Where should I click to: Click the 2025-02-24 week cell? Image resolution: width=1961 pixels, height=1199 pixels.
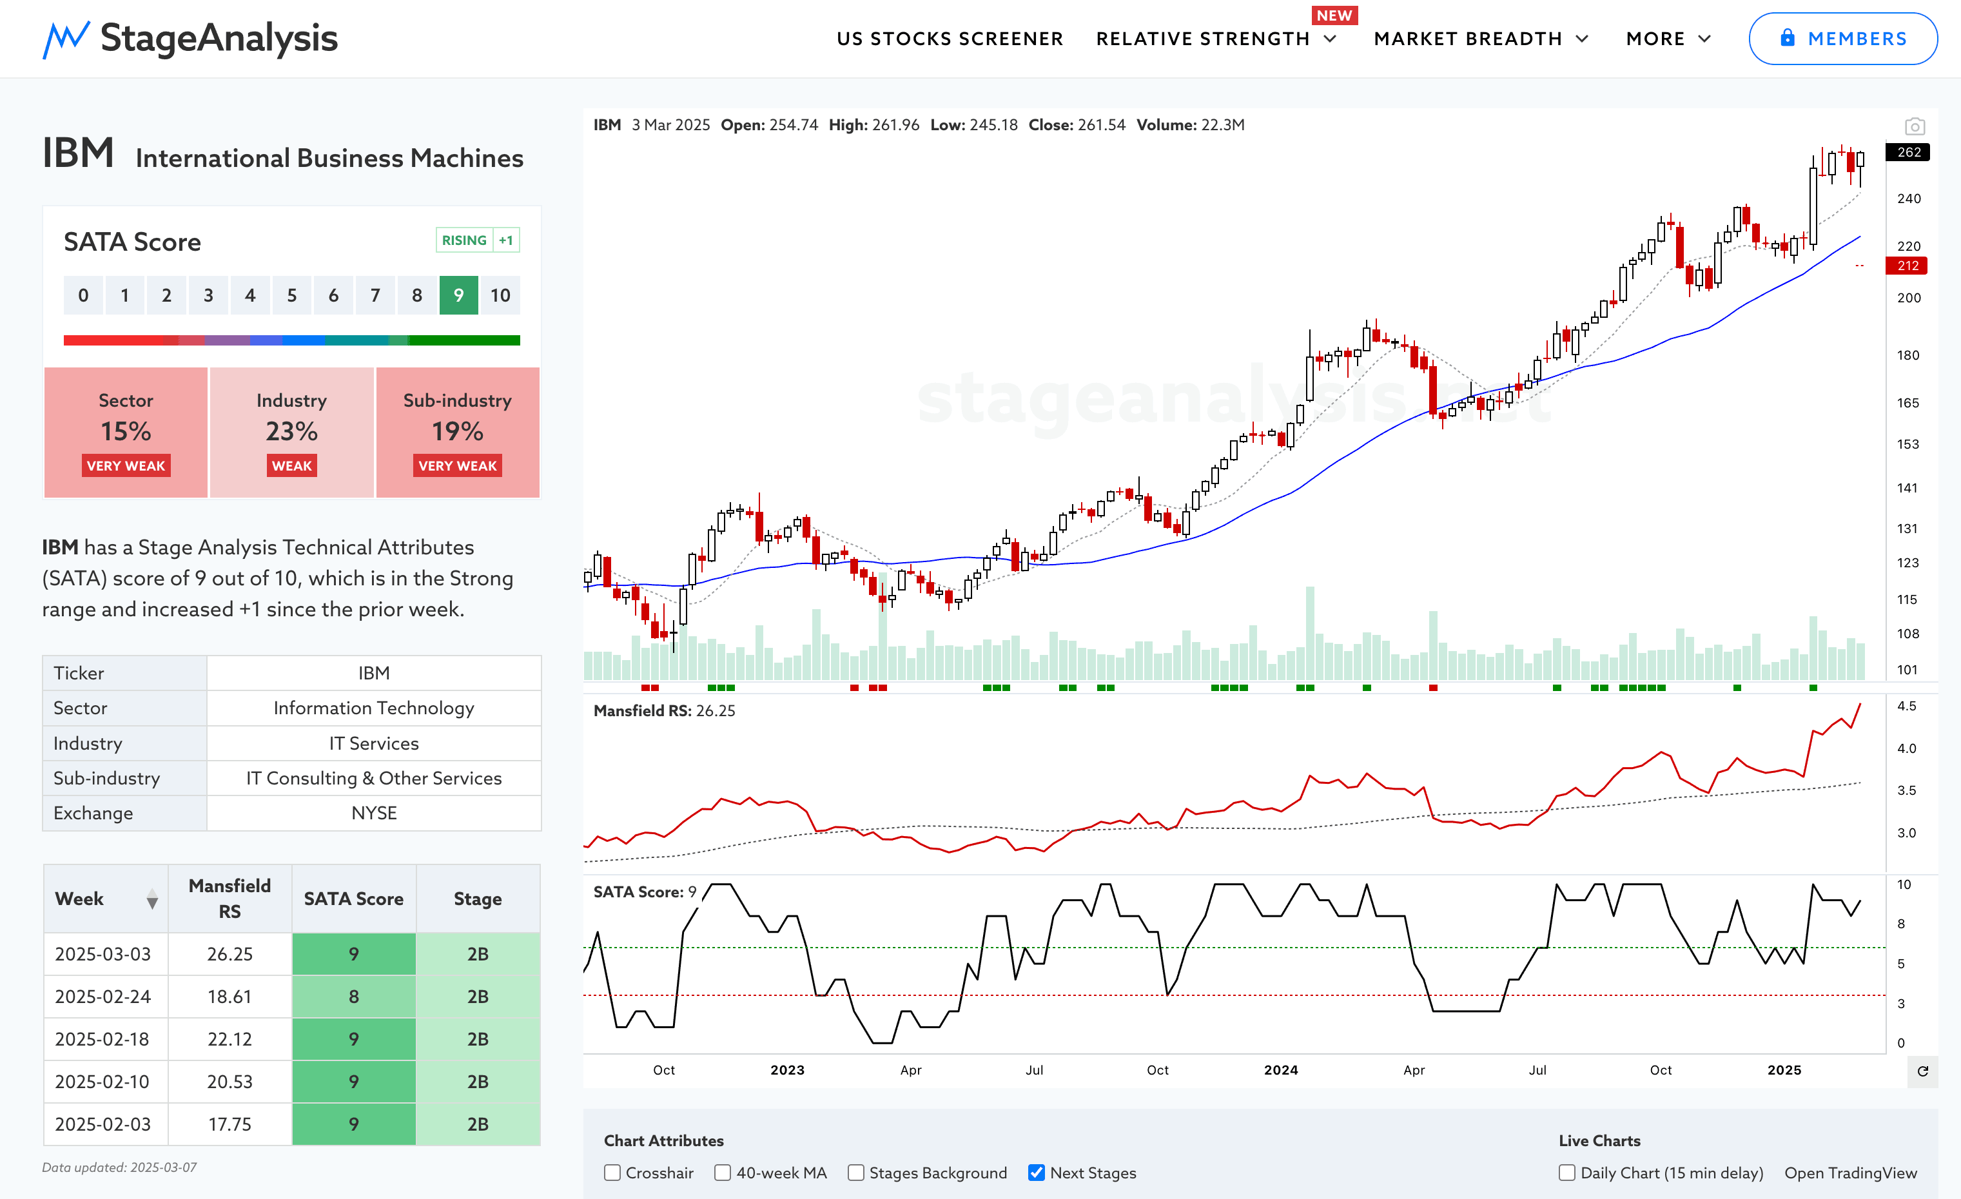pyautogui.click(x=105, y=997)
